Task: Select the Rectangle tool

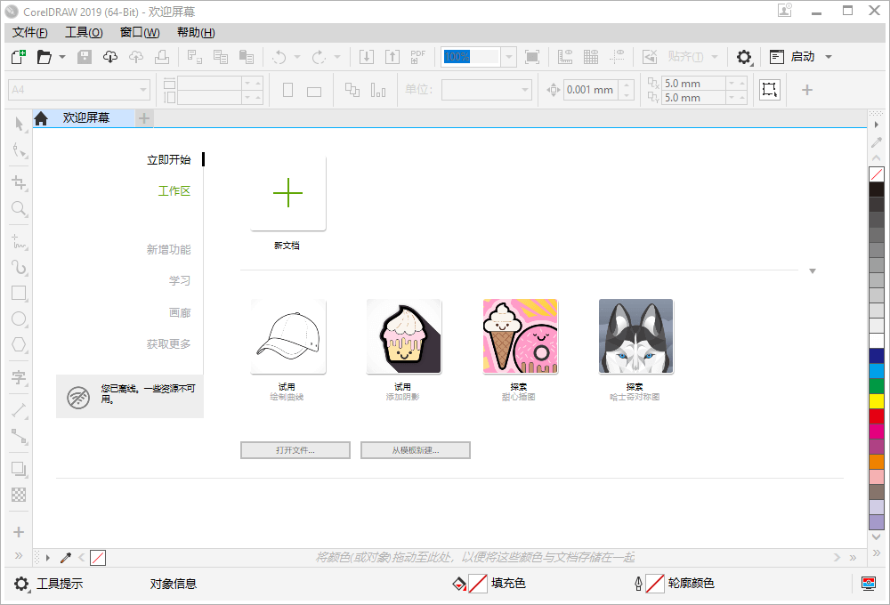Action: coord(19,293)
